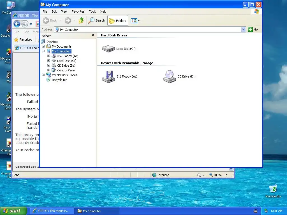Switch to My Computer taskbar button
The height and width of the screenshot is (215, 287).
tap(97, 211)
